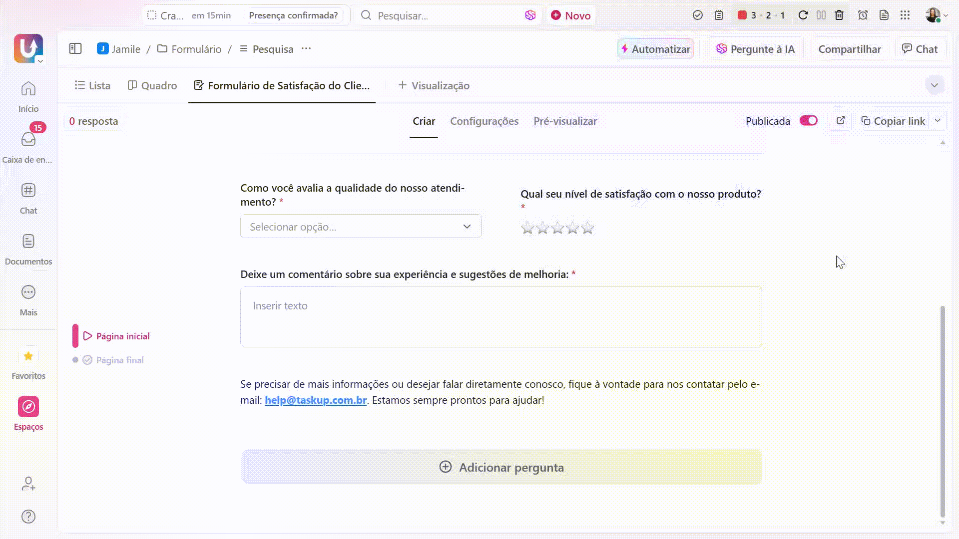The image size is (959, 539).
Task: Rate five stars for product satisfaction
Action: 588,228
